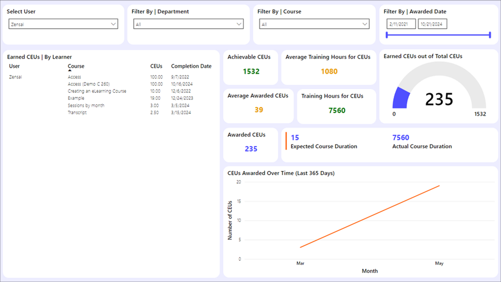This screenshot has width=501, height=282.
Task: Click the awarded start date field 2/11/2021
Action: point(401,24)
